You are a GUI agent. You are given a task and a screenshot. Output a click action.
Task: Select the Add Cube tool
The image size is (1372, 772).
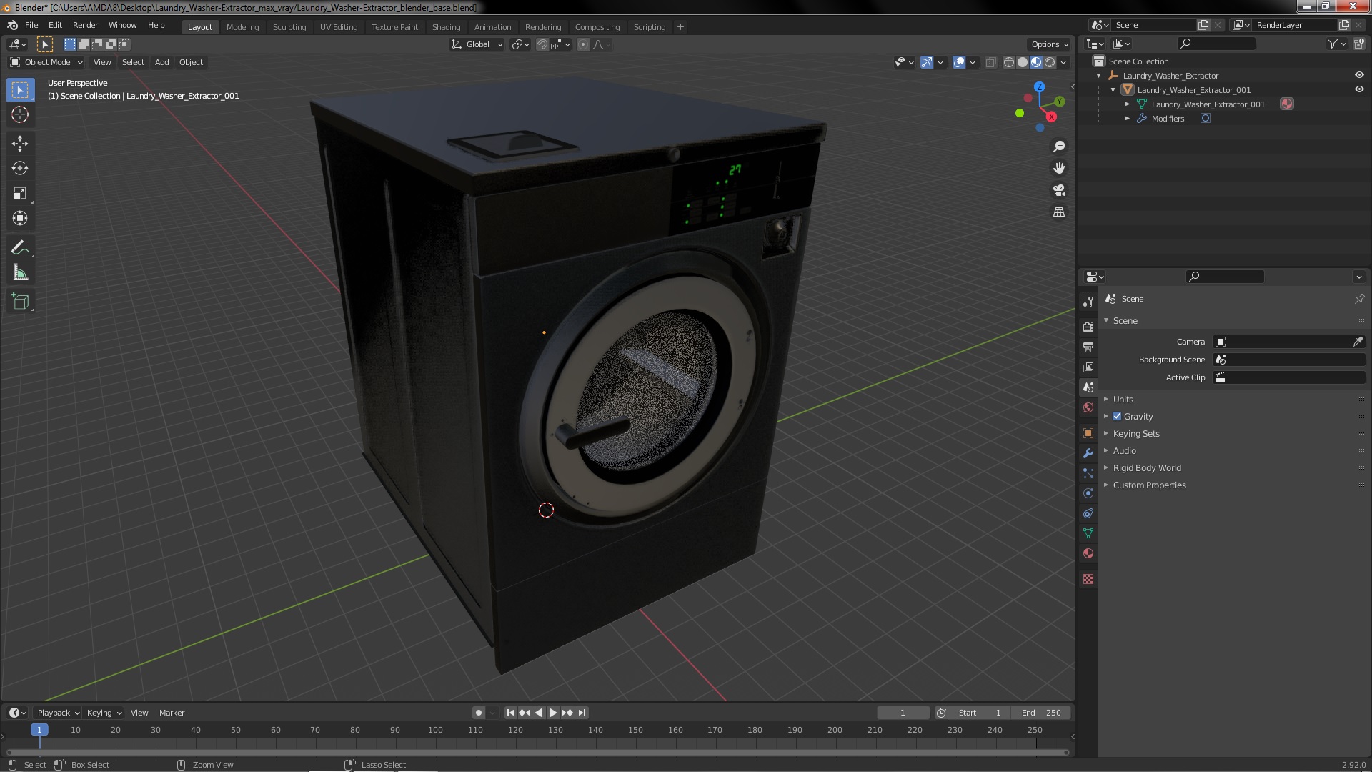(20, 302)
